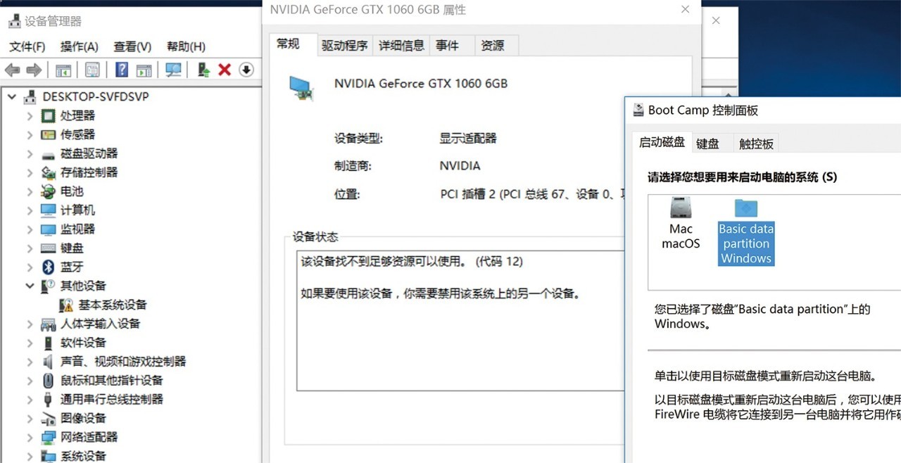901x463 pixels.
Task: Click the device status text box
Action: point(460,320)
